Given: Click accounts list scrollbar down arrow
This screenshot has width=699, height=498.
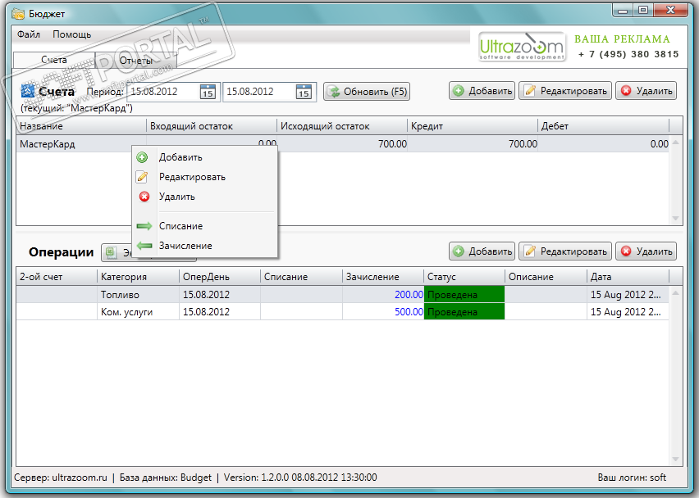Looking at the screenshot, I should point(675,219).
